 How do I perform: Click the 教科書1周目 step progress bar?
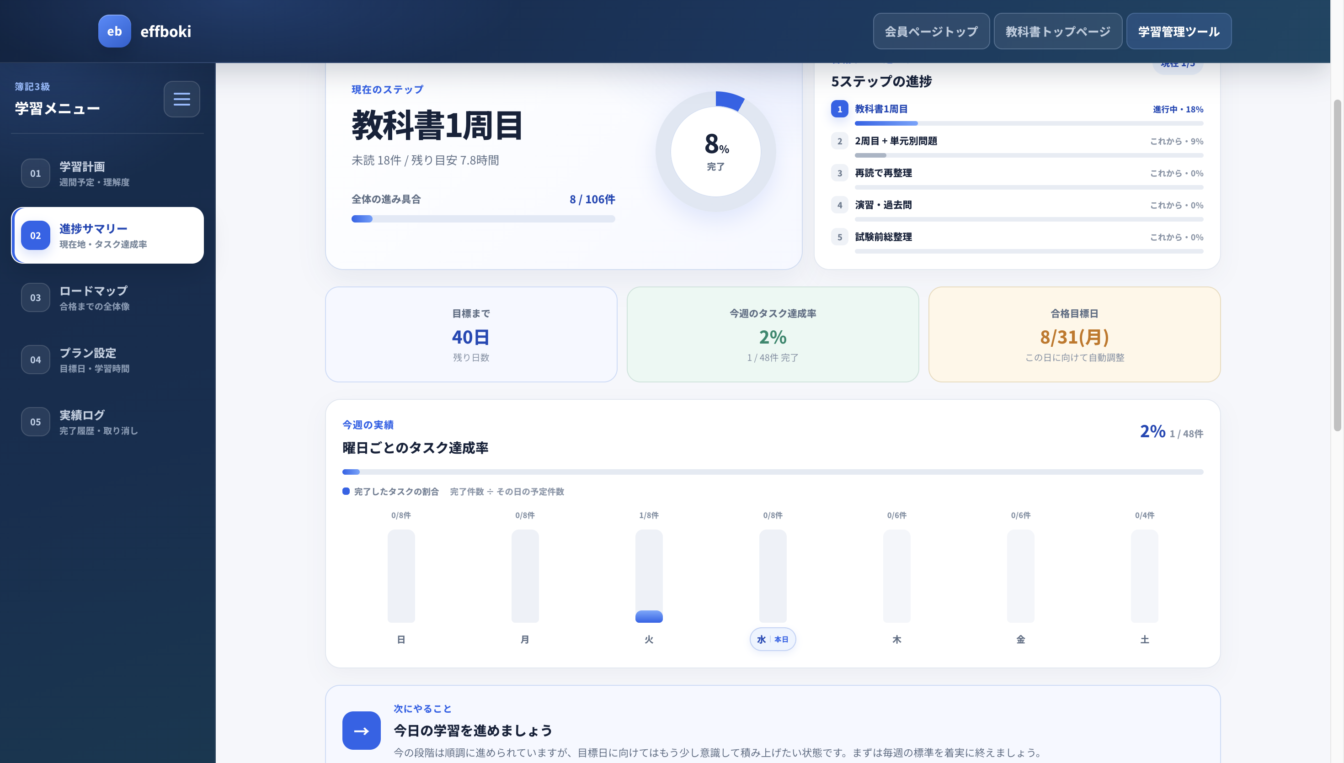(1029, 124)
